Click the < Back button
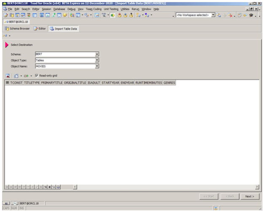Image resolution: width=264 pixels, height=211 pixels. (230, 196)
